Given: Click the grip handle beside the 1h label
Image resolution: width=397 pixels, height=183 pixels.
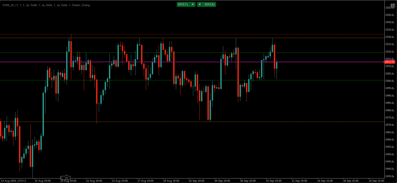Looking at the screenshot, I should [62, 178].
